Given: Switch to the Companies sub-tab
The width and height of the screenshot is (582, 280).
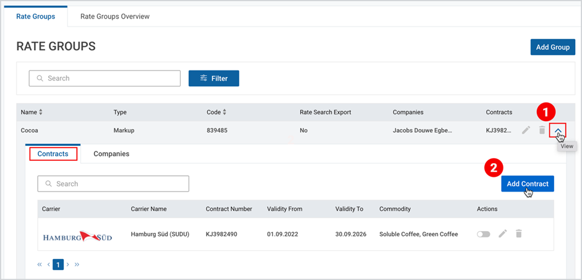Looking at the screenshot, I should [111, 154].
